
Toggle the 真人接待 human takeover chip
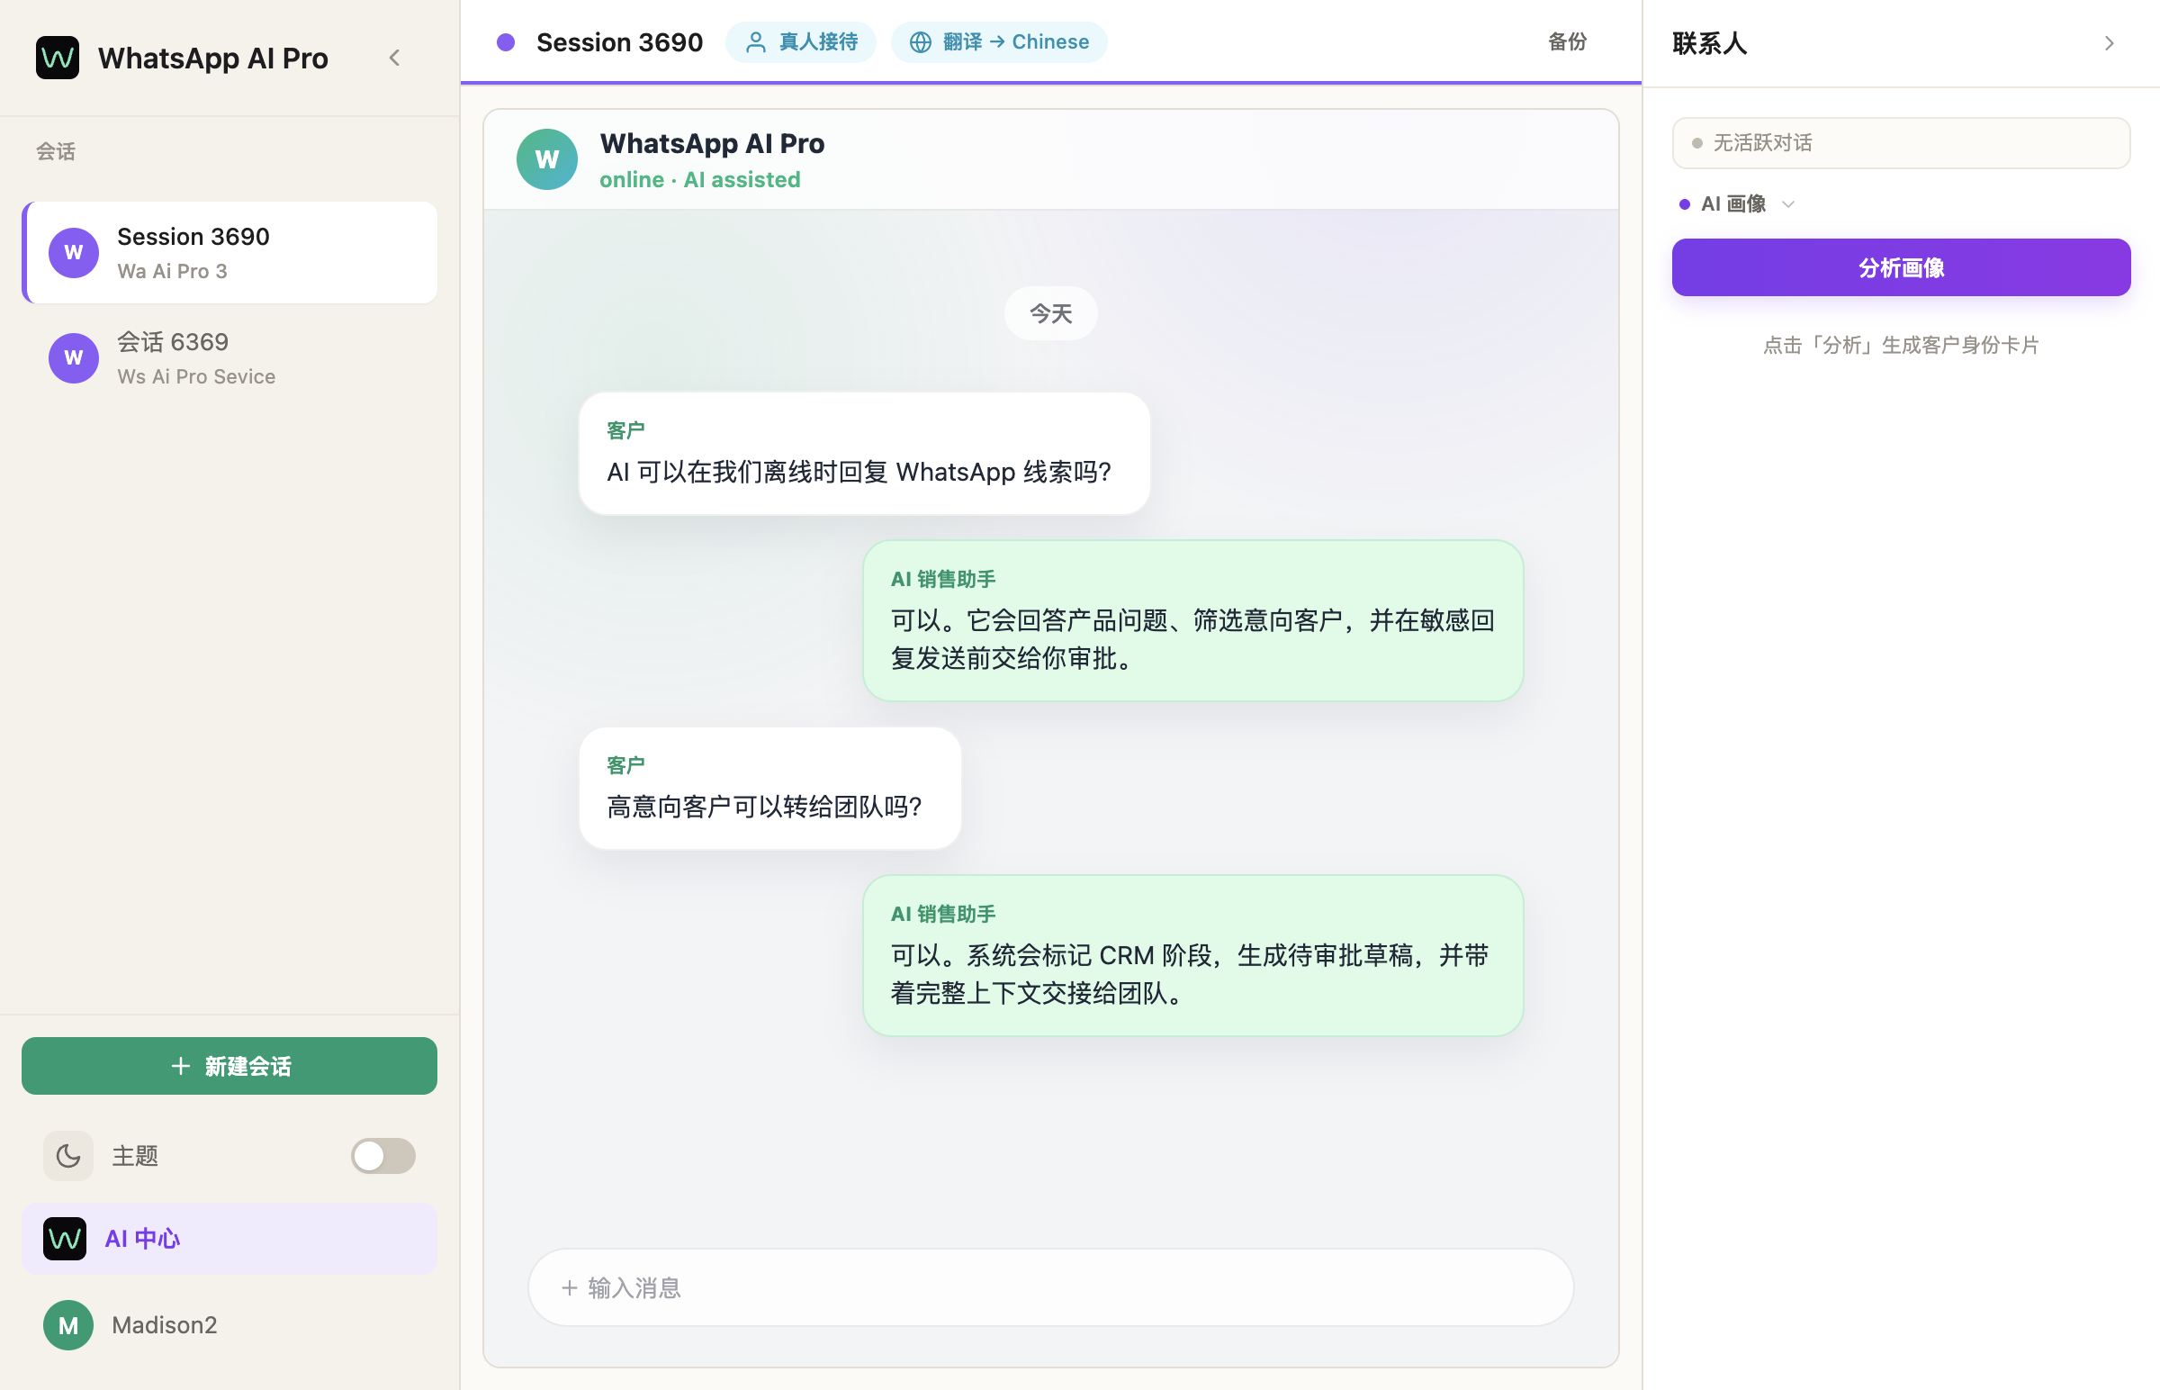coord(801,42)
